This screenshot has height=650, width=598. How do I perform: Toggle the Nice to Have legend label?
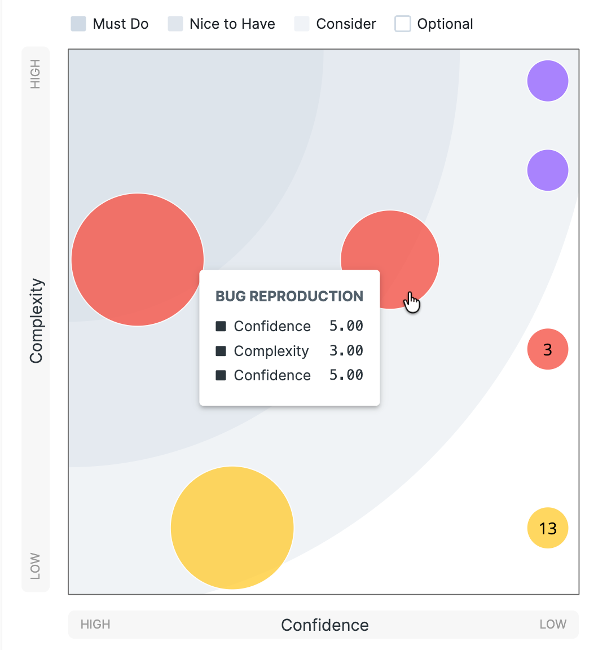tap(232, 24)
